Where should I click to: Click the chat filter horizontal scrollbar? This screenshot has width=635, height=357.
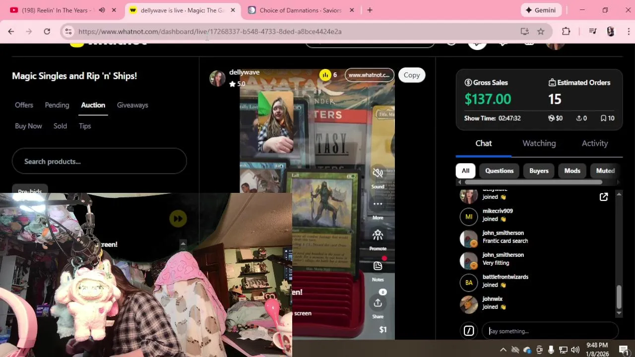pos(533,182)
